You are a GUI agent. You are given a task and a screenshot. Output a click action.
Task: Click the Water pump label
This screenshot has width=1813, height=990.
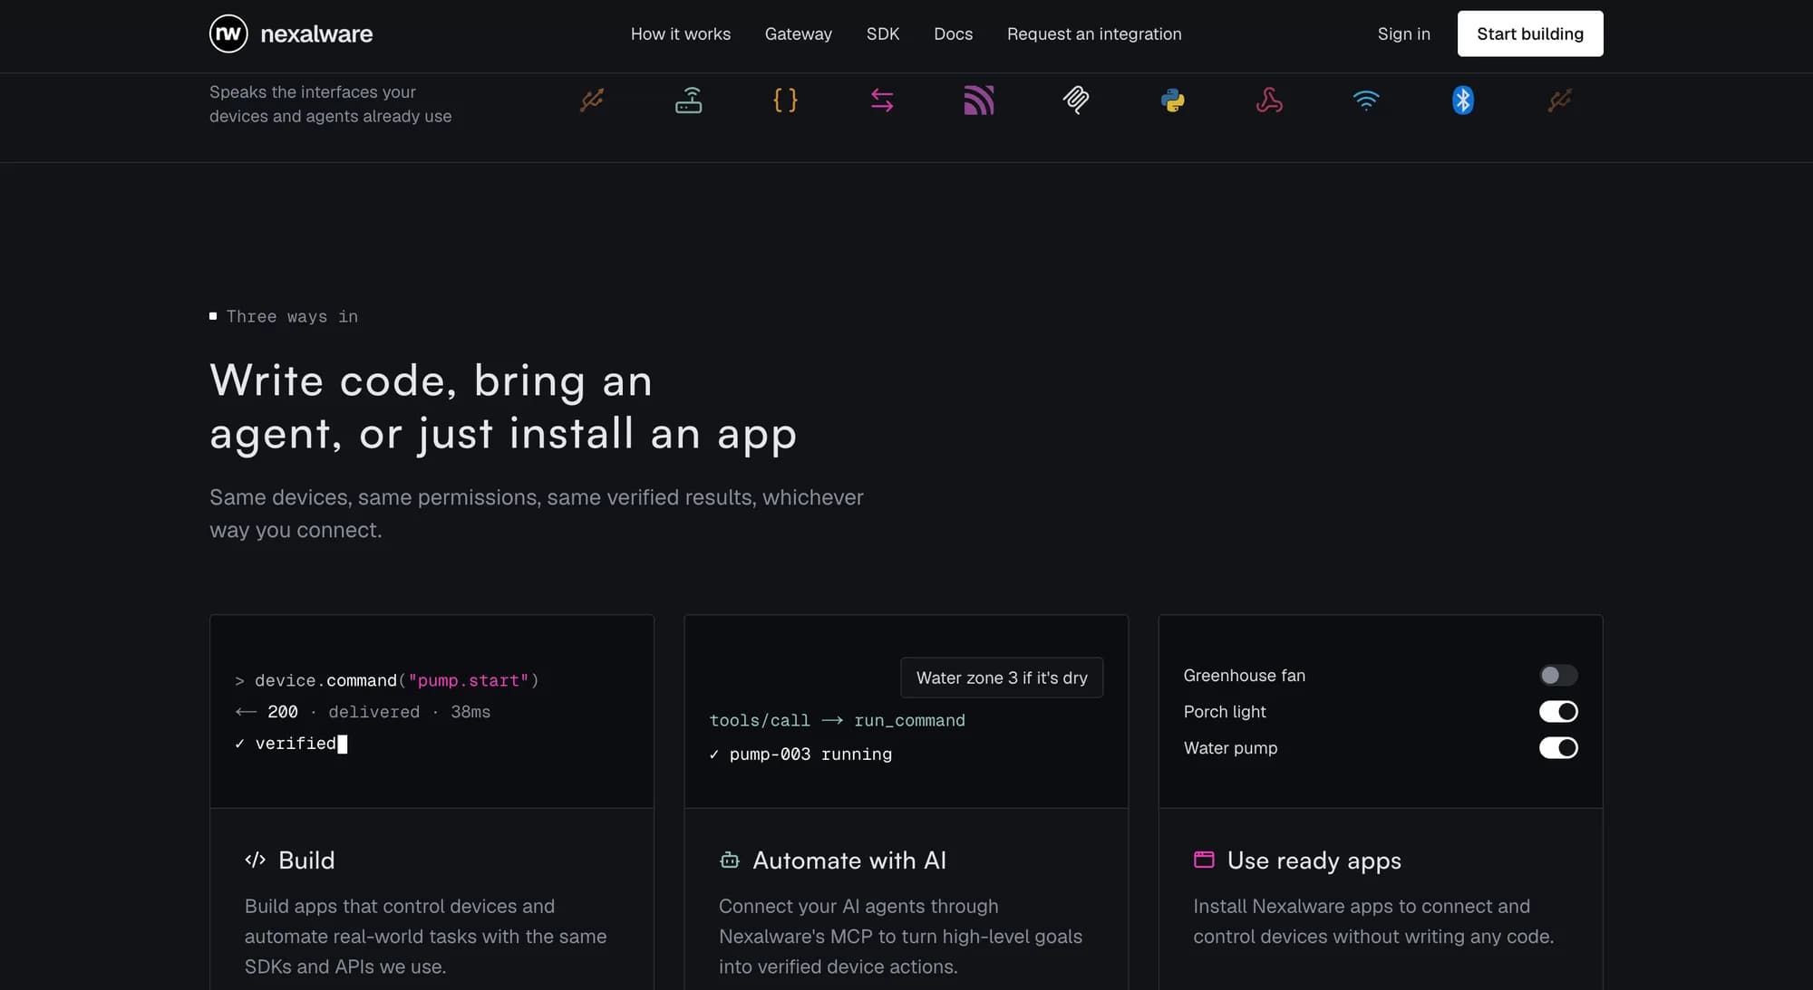1230,748
